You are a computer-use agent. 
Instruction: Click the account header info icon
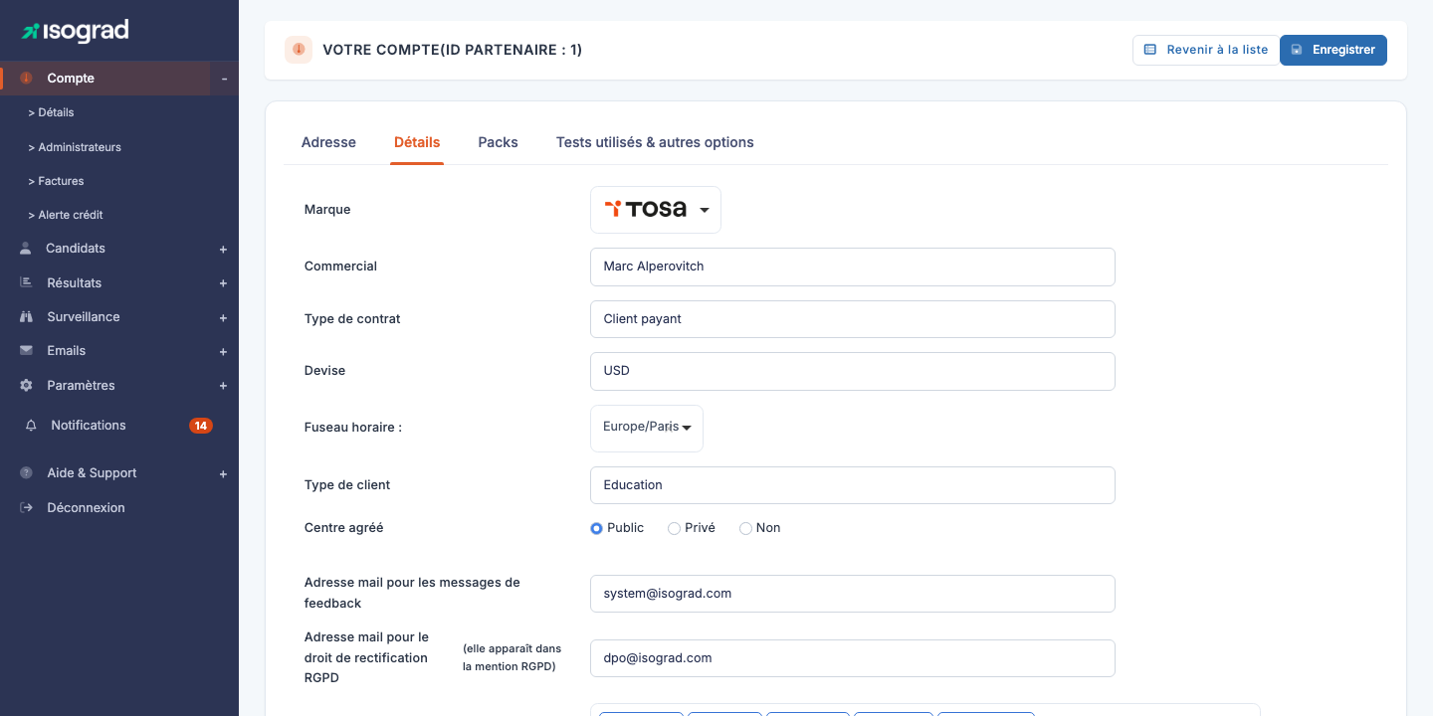click(299, 50)
